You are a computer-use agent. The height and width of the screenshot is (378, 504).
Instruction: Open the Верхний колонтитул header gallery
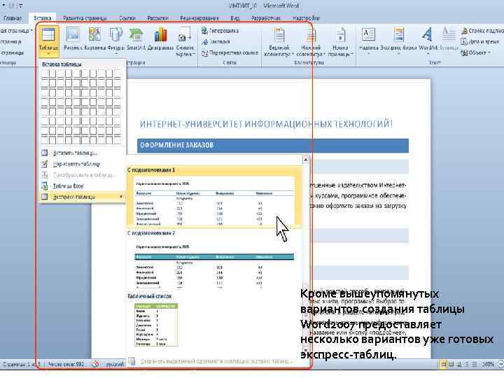tap(279, 42)
